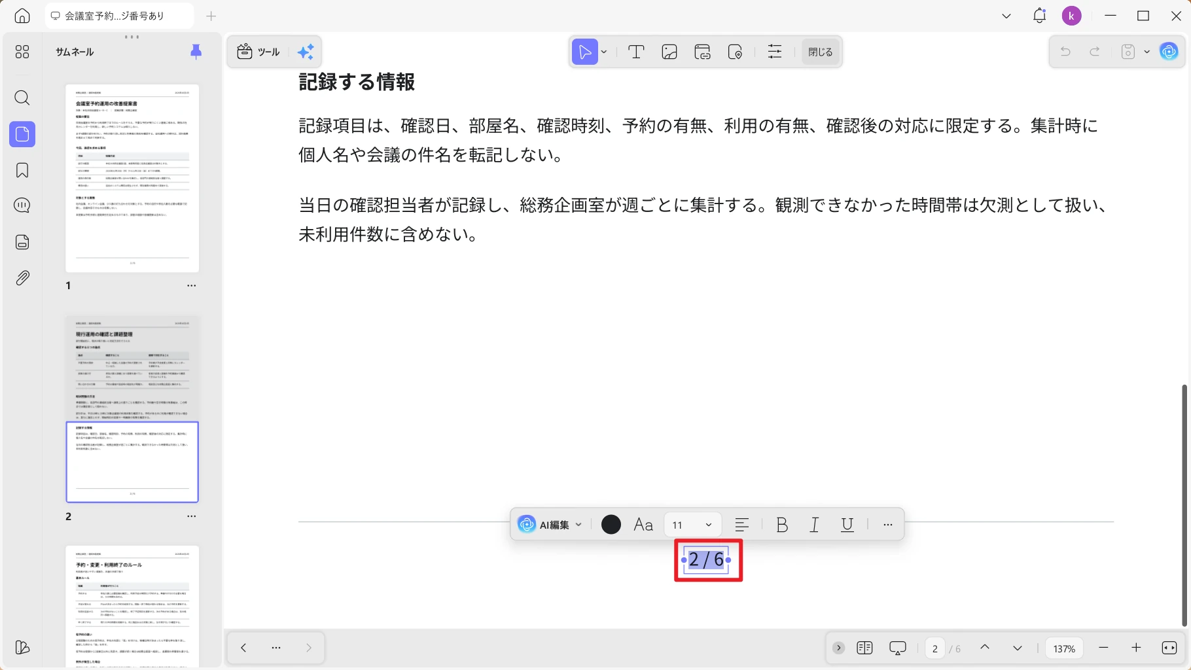Click the current page number field
Viewport: 1191px width, 670px height.
click(935, 648)
